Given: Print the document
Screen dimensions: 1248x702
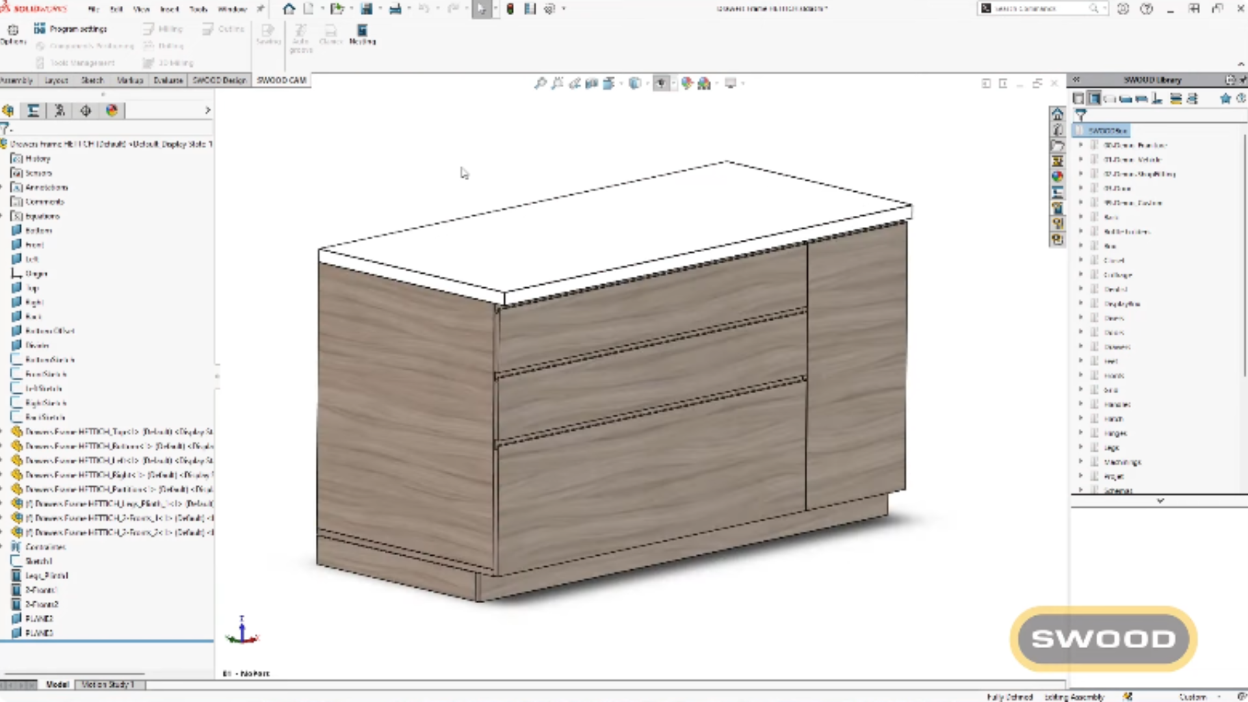Looking at the screenshot, I should 395,8.
